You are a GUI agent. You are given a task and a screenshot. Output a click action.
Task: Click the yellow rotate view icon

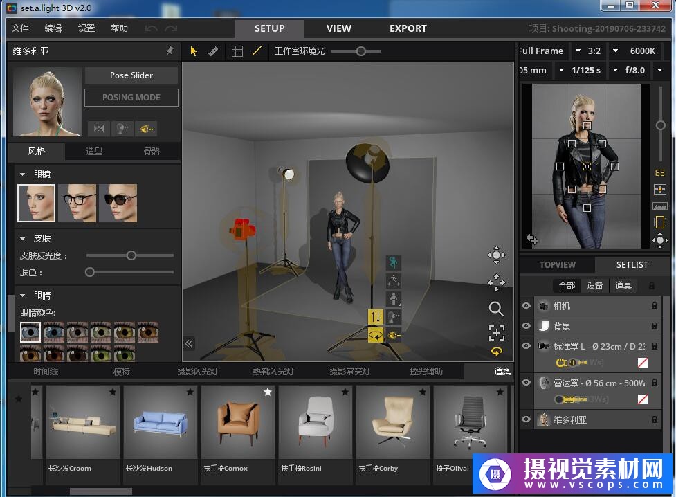click(497, 352)
